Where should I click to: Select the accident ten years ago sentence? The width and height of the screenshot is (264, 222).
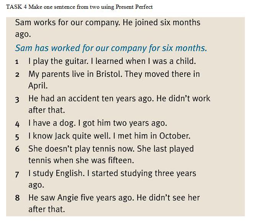point(119,104)
